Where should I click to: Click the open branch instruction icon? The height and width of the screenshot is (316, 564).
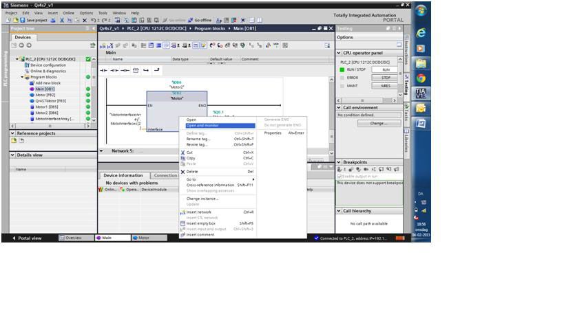coord(146,70)
